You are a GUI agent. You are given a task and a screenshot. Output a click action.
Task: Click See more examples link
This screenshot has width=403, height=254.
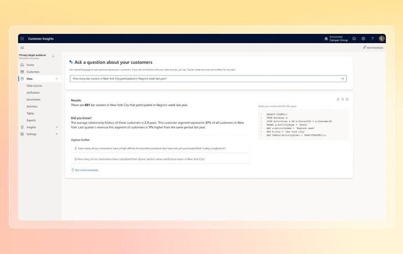click(x=86, y=170)
